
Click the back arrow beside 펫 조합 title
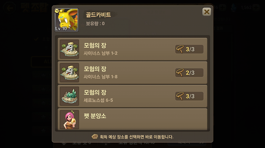point(10,7)
